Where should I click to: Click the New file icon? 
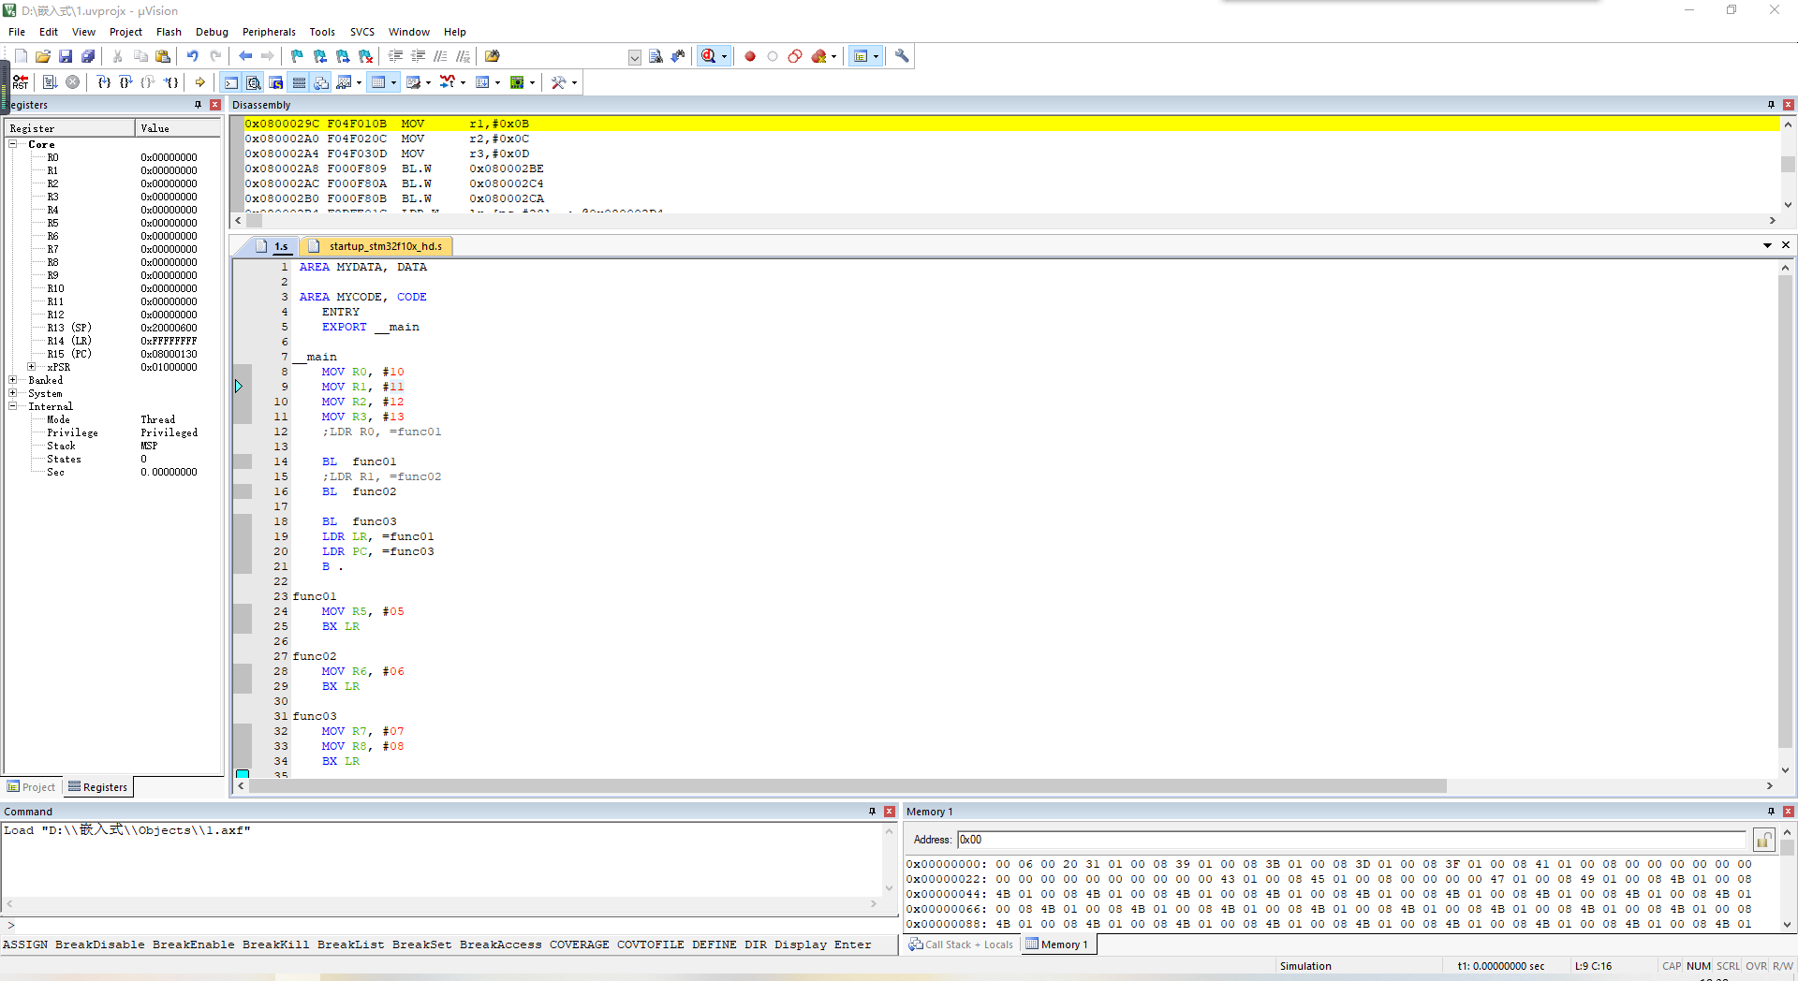(21, 56)
